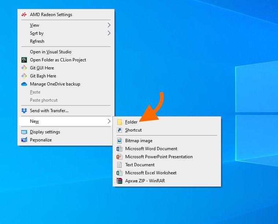The image size is (278, 224).
Task: Choose Sort by in context menu
Action: click(x=66, y=33)
